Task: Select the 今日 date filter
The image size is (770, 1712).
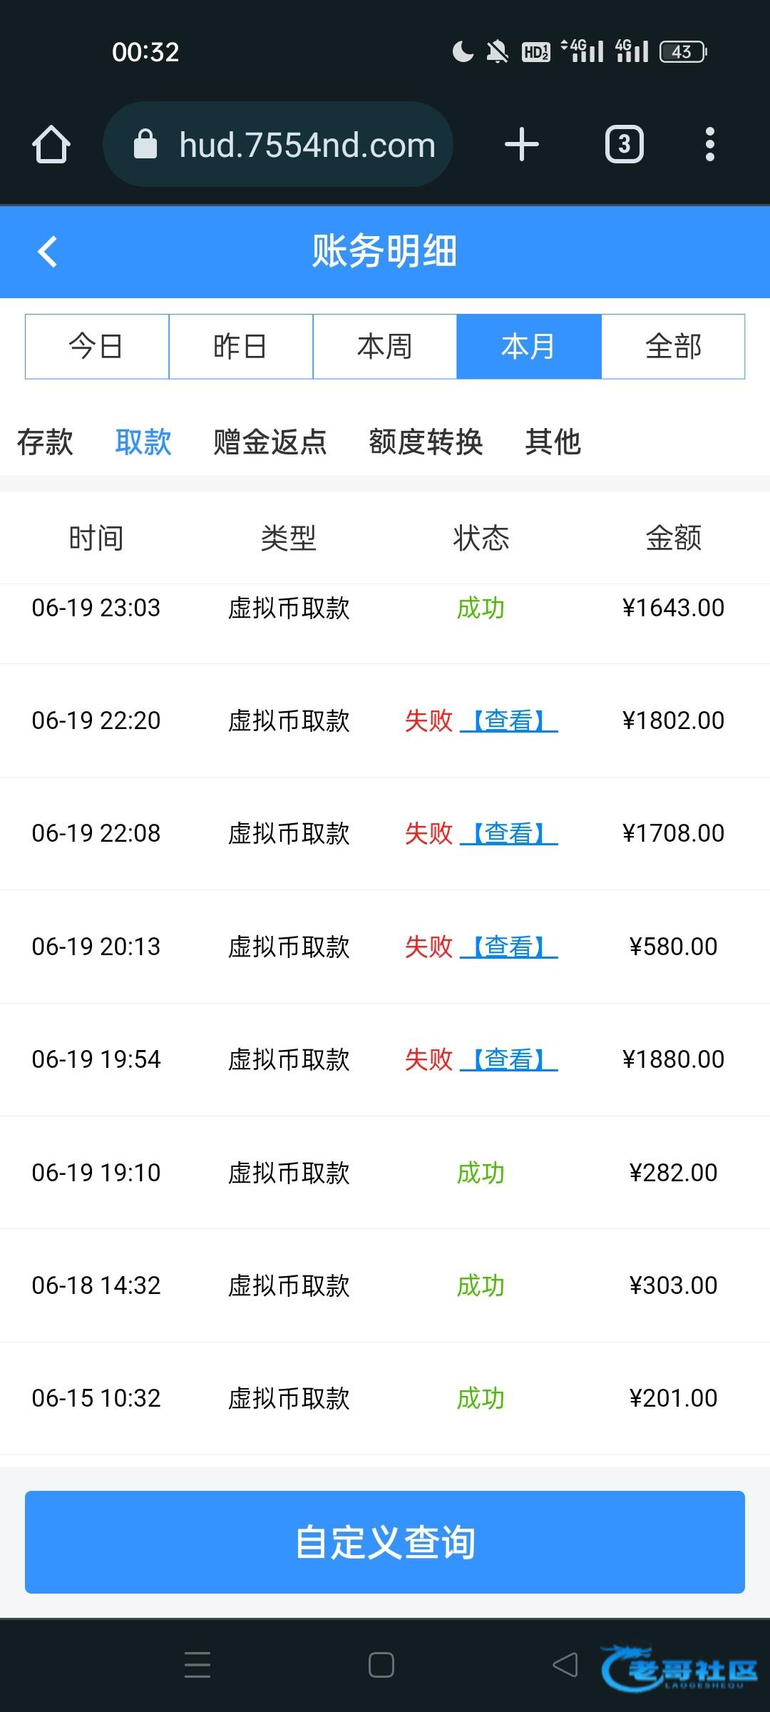Action: coord(97,347)
